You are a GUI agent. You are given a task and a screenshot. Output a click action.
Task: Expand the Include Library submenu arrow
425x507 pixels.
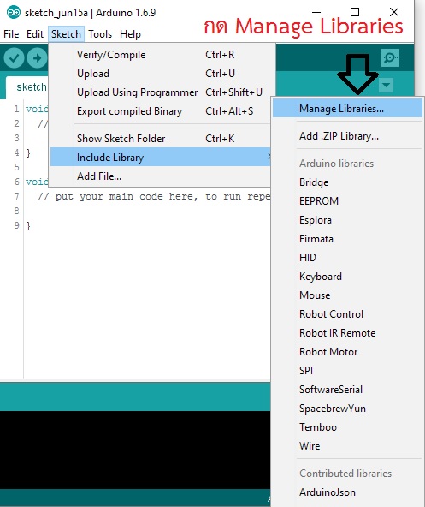269,157
